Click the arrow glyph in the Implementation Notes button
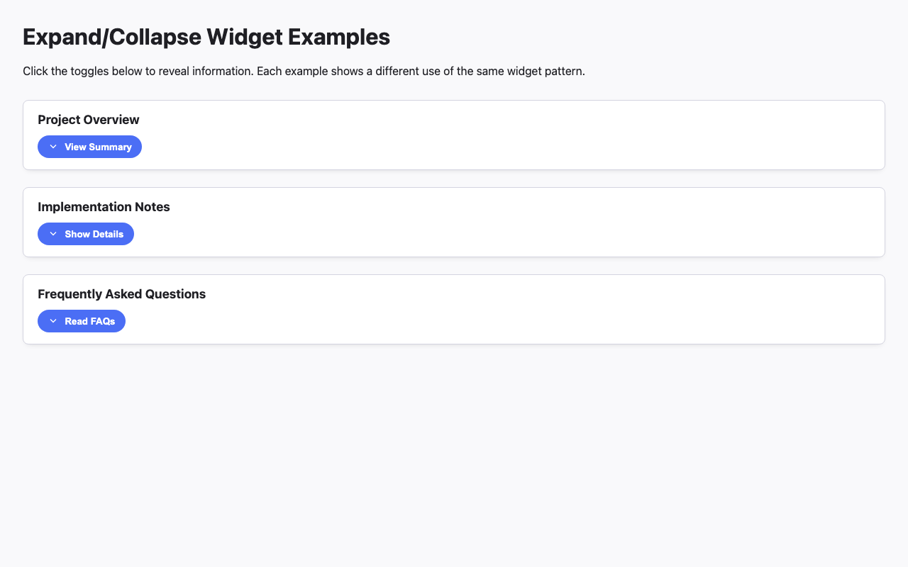This screenshot has height=567, width=908. (x=52, y=234)
